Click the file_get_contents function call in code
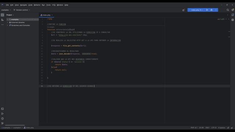 click(x=71, y=46)
